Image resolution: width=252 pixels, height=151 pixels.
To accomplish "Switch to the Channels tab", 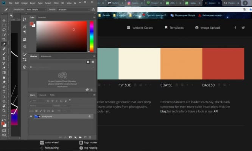I will coord(42,95).
